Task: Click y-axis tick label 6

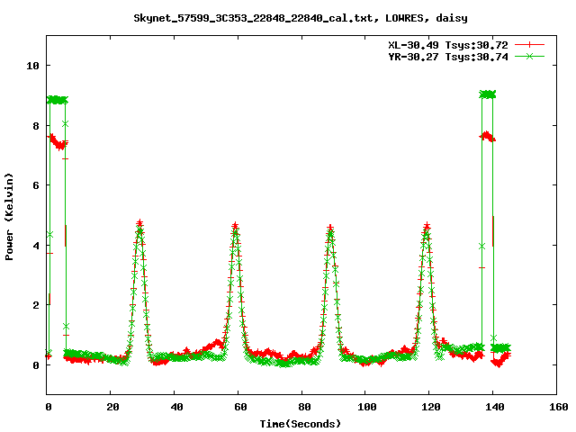Action: 36,185
